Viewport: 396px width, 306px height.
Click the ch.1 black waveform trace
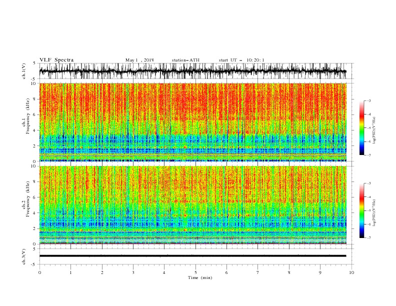(192, 71)
